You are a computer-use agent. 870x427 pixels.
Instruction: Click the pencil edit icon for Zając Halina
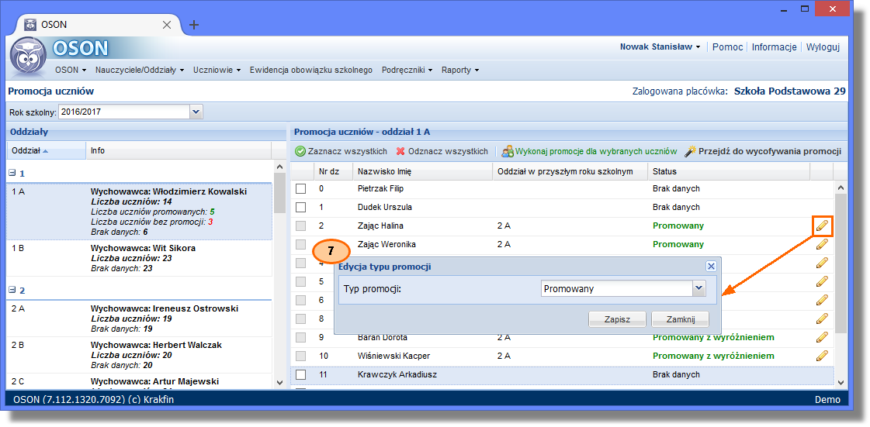click(822, 226)
